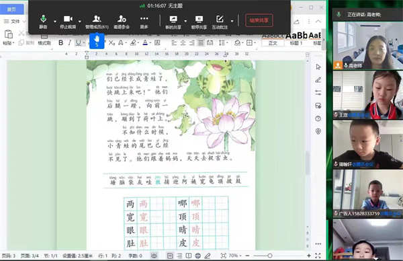Open the 更多 more options menu
403x261 pixels.
(144, 22)
